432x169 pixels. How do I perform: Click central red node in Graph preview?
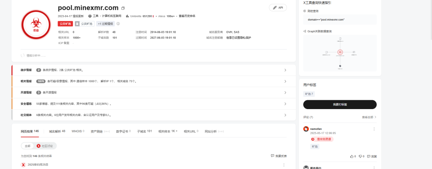340,52
